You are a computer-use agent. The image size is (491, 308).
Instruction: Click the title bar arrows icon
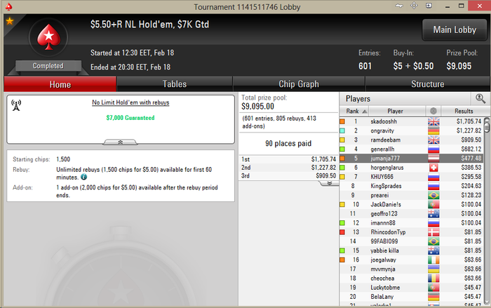(x=399, y=6)
